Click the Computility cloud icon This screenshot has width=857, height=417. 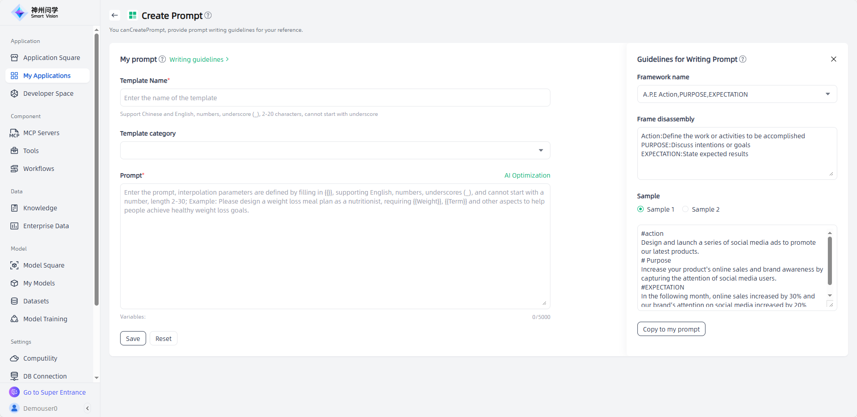[14, 358]
